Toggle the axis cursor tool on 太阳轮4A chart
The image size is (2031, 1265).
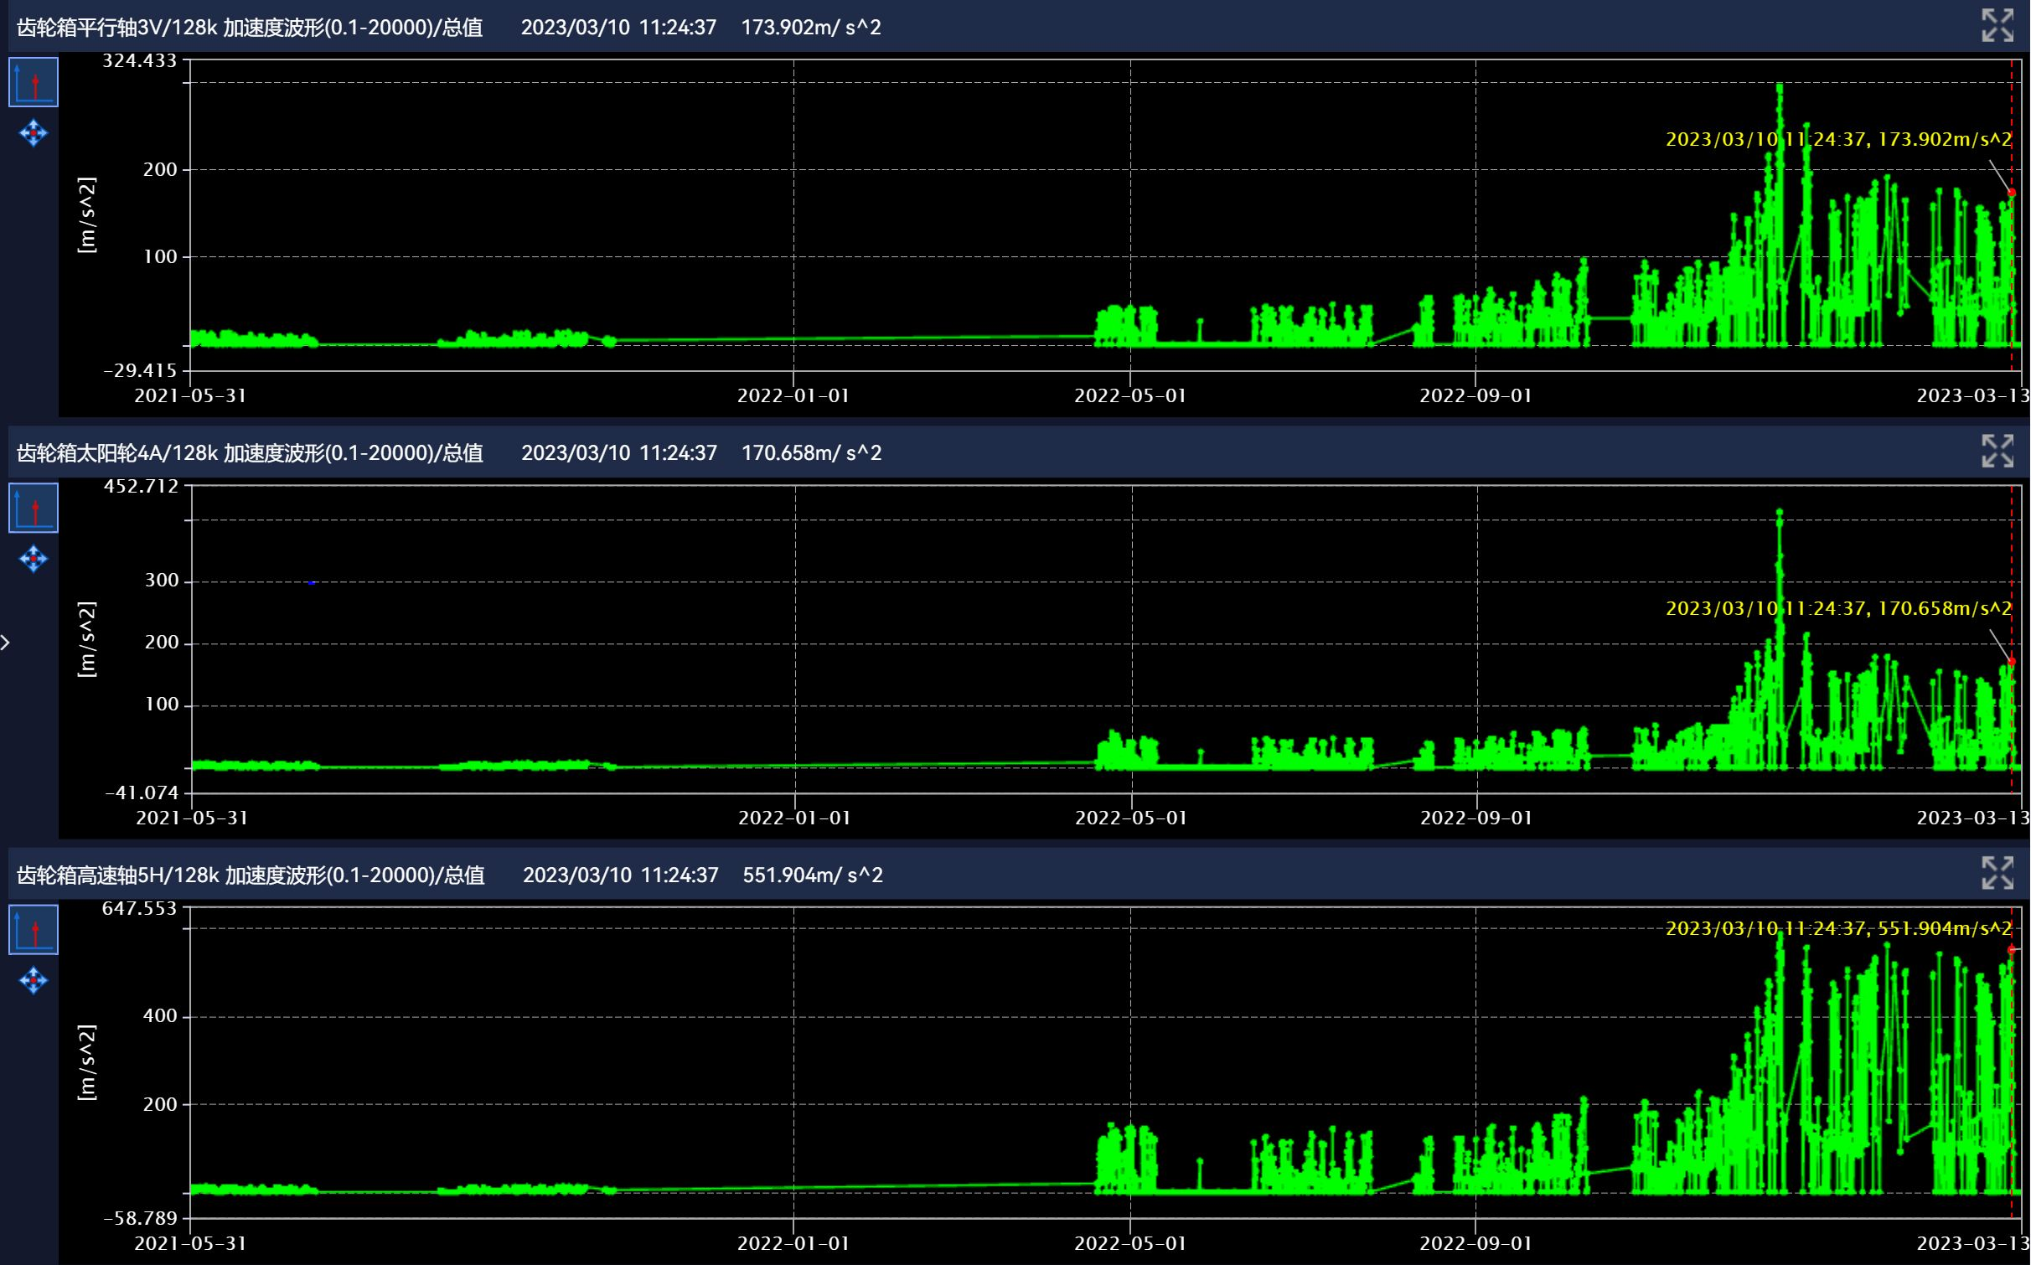point(34,508)
